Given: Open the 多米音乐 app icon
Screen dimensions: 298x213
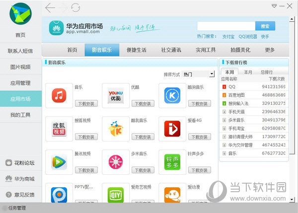Looking at the screenshot, I should coord(116,162).
